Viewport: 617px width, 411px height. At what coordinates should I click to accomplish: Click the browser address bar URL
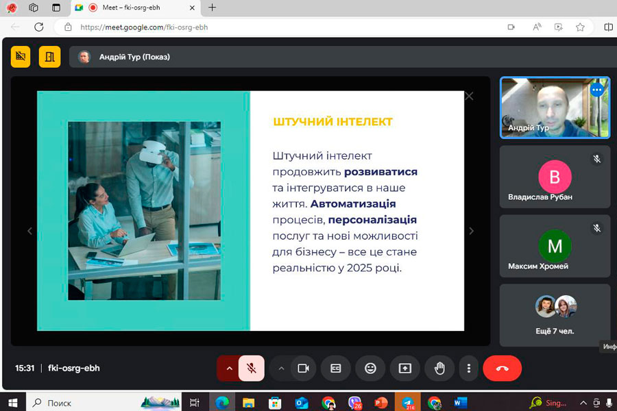coord(144,27)
